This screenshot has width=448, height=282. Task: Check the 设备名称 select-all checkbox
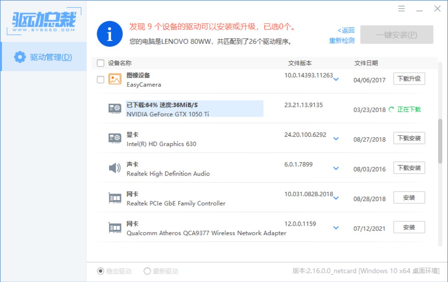coord(100,63)
